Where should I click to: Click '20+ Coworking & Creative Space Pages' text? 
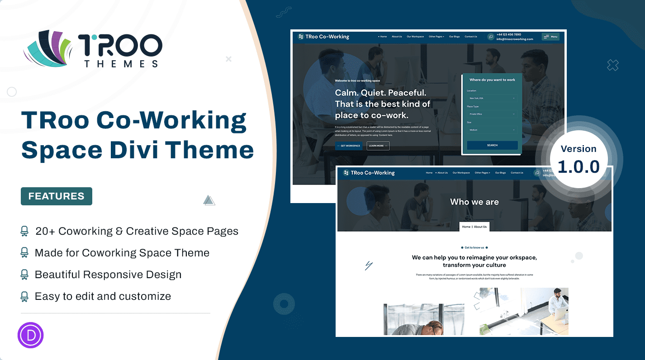pos(137,231)
